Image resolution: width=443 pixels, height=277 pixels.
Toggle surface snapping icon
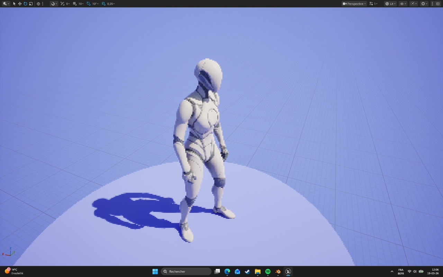54,3
